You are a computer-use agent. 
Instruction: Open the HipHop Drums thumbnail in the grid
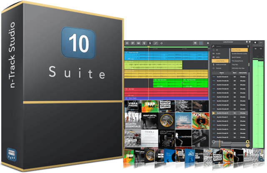pos(166,106)
